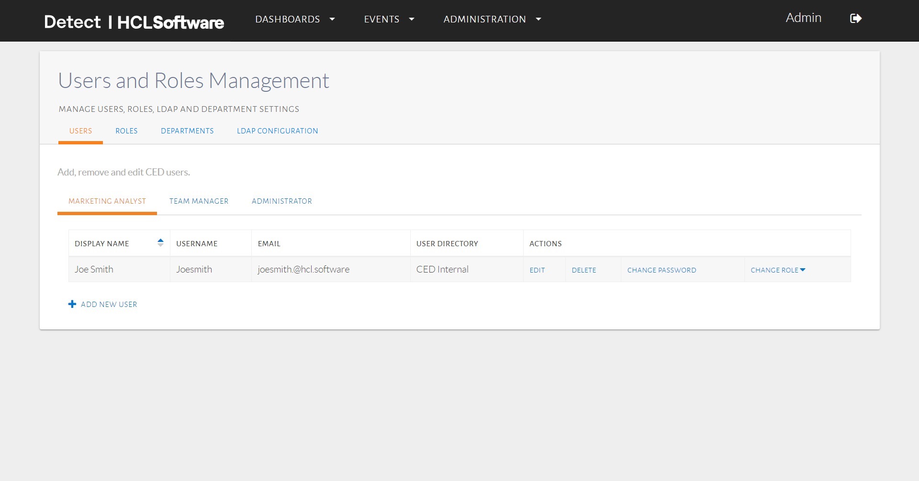Screen dimensions: 919x481
Task: Show the Administrator role users tab
Action: tap(281, 201)
